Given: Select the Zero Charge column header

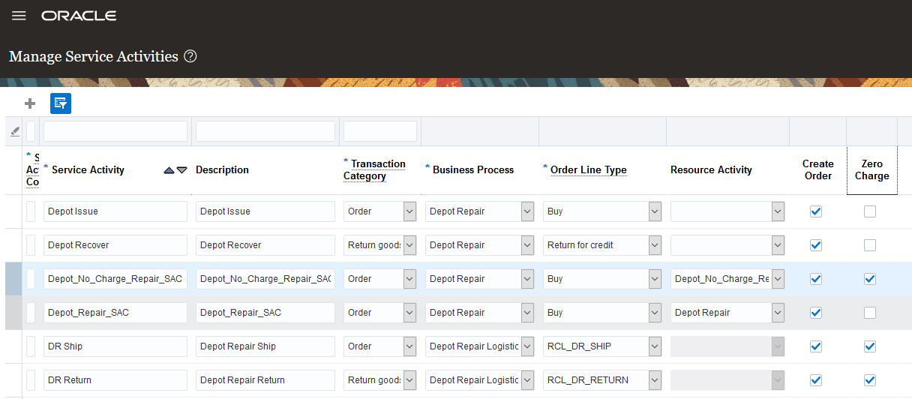Looking at the screenshot, I should click(x=871, y=170).
